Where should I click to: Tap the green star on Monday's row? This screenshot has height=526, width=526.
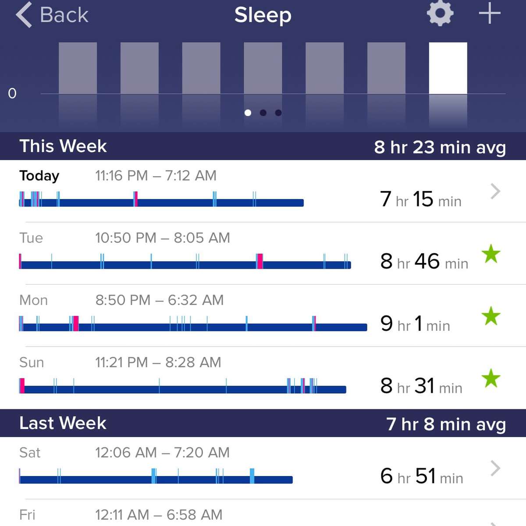pyautogui.click(x=491, y=316)
